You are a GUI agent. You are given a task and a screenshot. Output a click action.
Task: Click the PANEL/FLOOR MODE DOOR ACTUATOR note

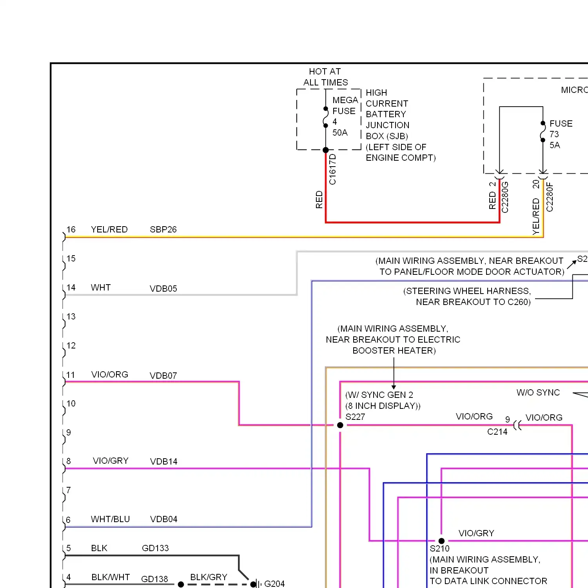pyautogui.click(x=470, y=266)
